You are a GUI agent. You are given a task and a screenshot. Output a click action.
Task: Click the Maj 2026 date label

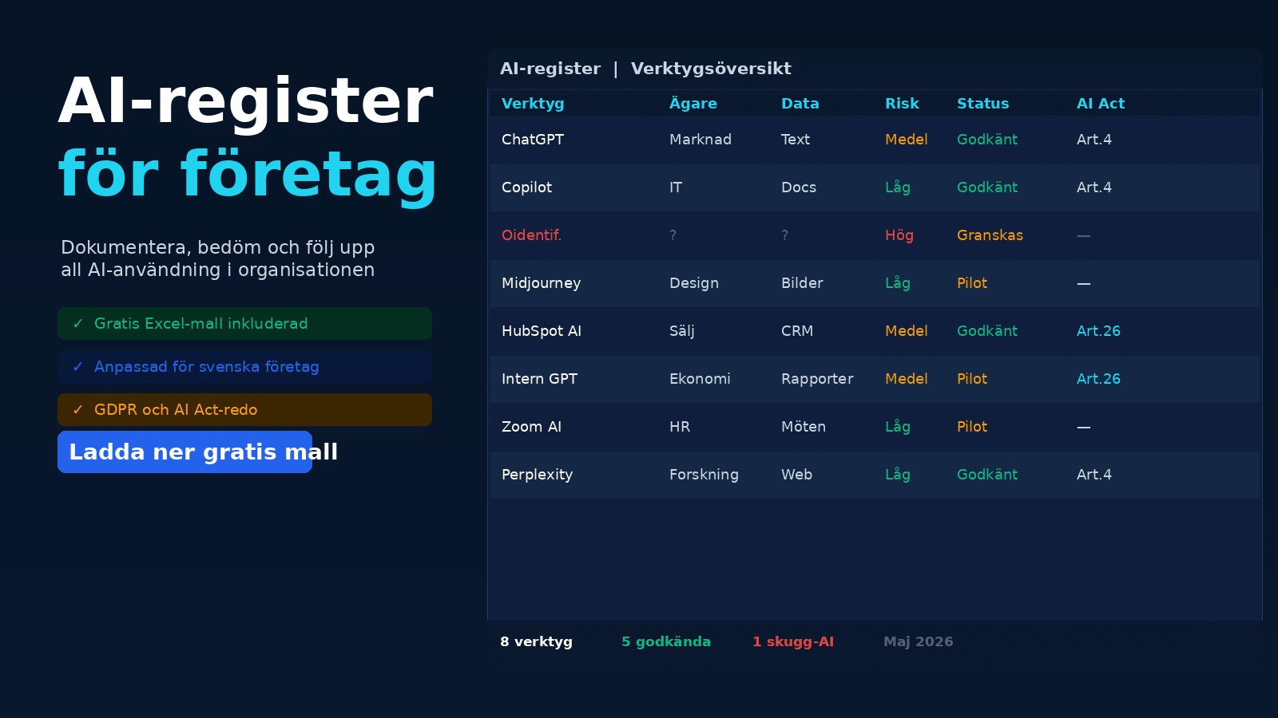point(919,641)
